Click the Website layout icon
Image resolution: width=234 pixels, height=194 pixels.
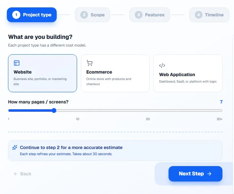point(17,63)
